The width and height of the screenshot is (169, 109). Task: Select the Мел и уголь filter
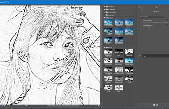[x=119, y=61]
